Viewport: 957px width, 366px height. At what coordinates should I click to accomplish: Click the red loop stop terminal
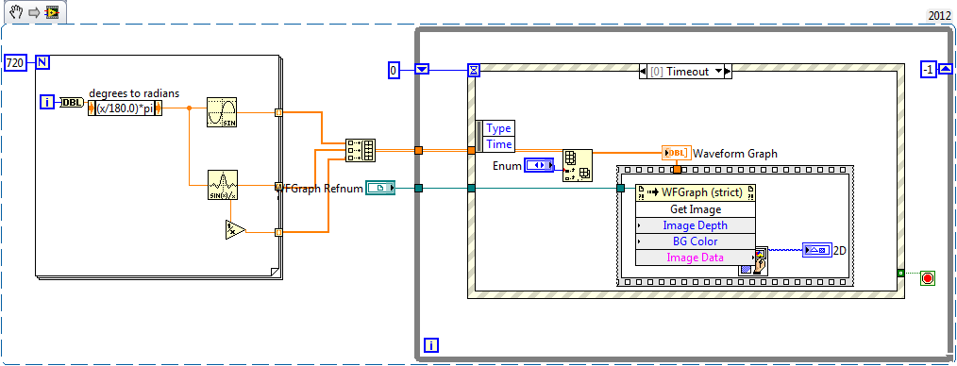point(928,278)
